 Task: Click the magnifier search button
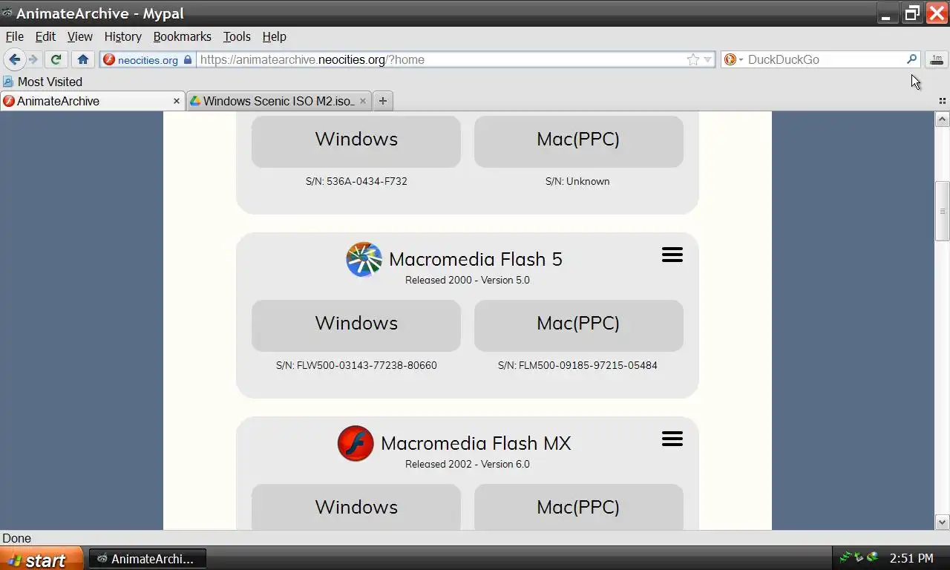click(x=912, y=59)
